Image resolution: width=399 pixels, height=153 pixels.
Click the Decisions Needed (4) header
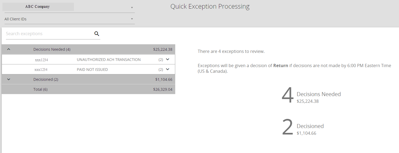click(x=52, y=49)
